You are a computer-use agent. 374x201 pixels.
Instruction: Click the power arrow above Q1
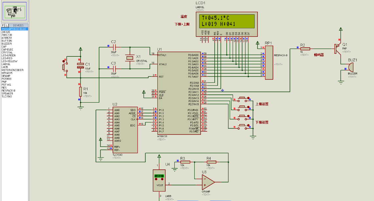coord(341,29)
